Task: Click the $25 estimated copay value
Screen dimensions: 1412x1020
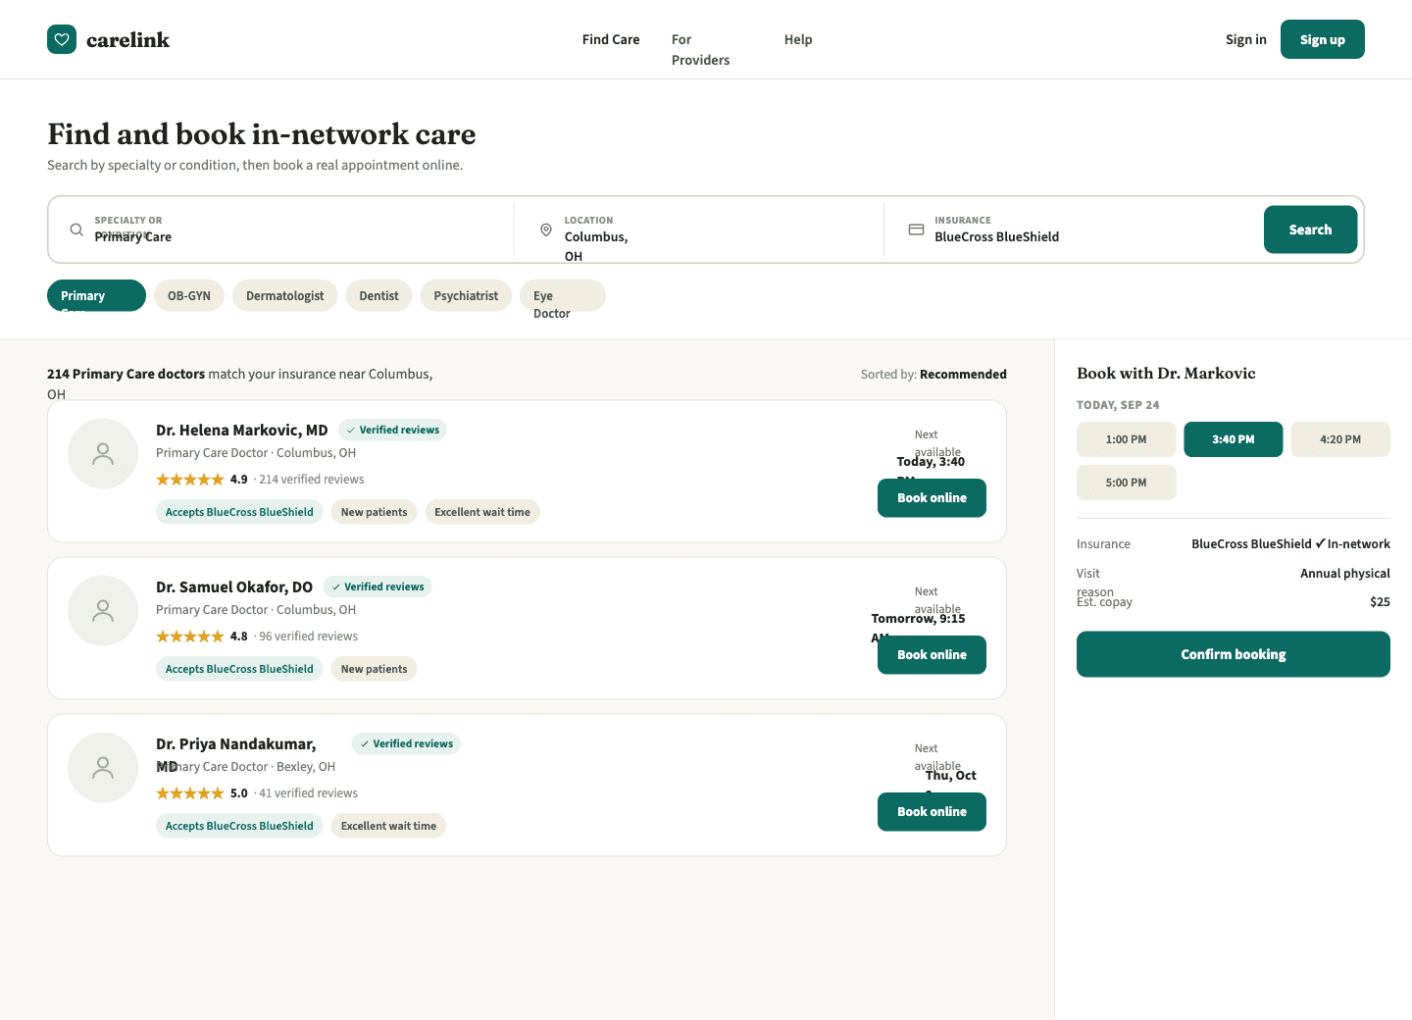Action: pos(1380,602)
